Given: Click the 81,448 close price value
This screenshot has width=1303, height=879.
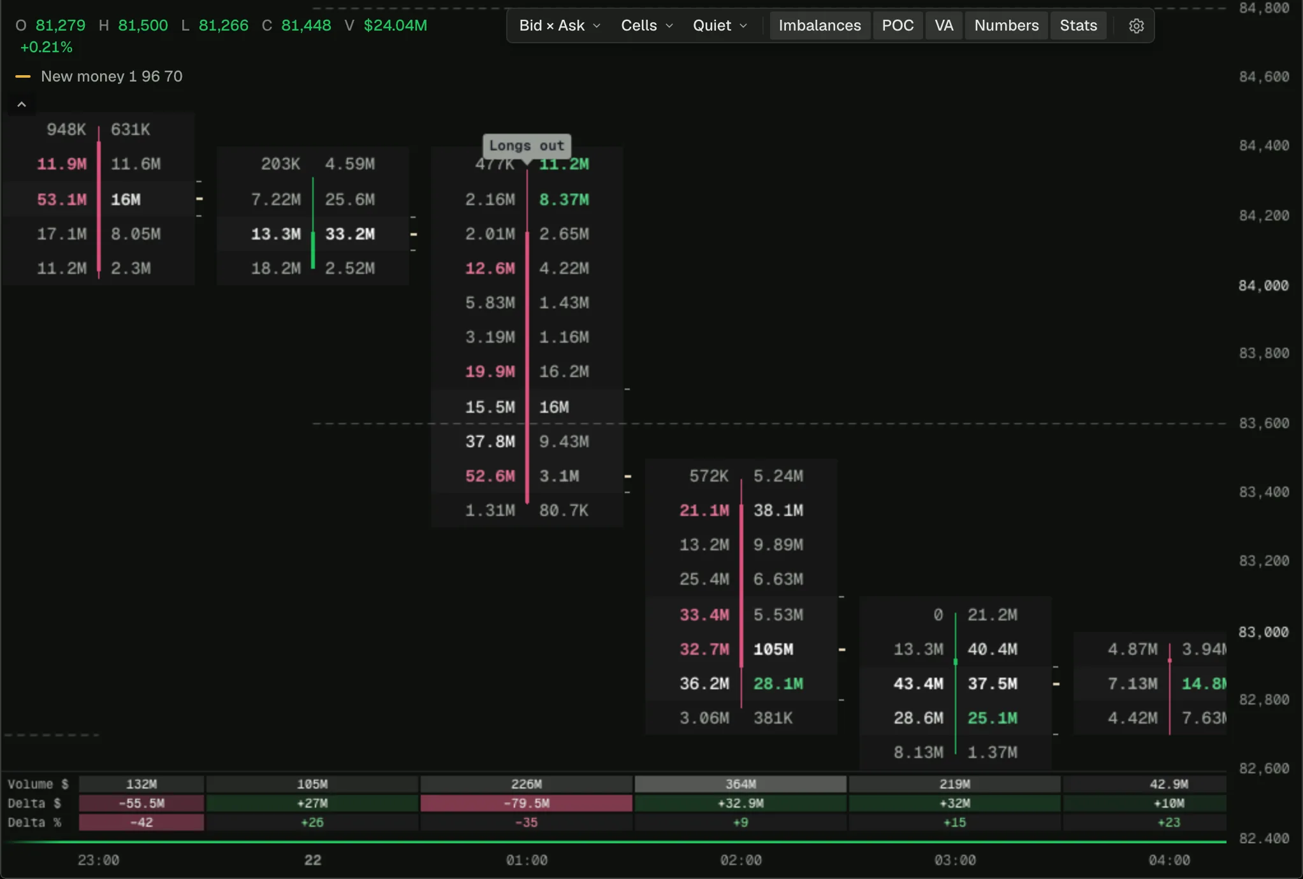Looking at the screenshot, I should [x=306, y=25].
